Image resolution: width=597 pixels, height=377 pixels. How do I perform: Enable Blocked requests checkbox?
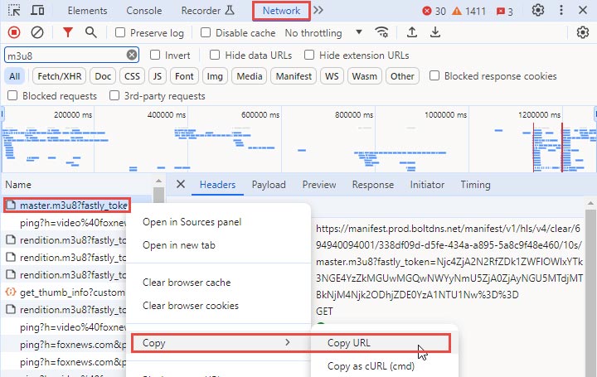pyautogui.click(x=12, y=95)
